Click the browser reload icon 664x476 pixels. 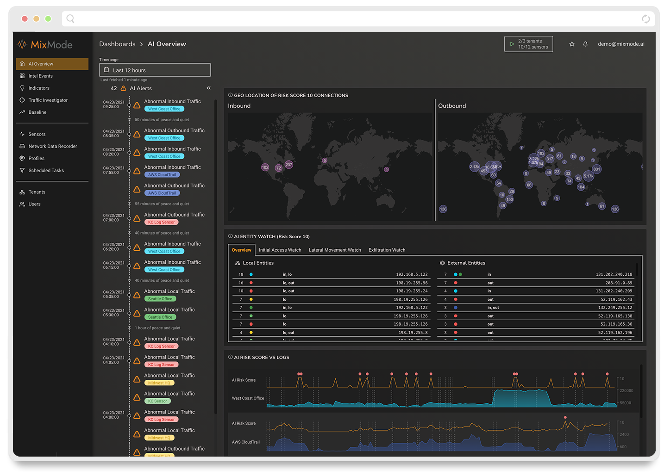tap(646, 19)
